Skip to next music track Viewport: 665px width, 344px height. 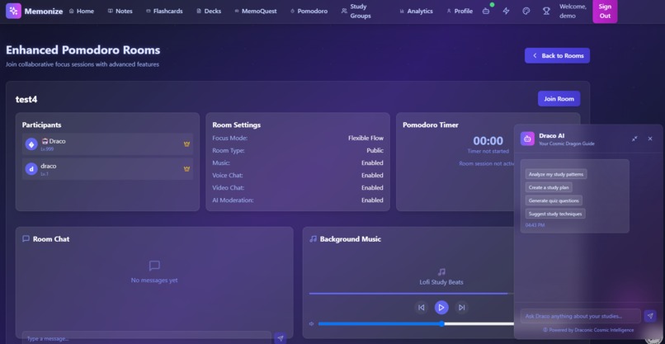click(461, 308)
